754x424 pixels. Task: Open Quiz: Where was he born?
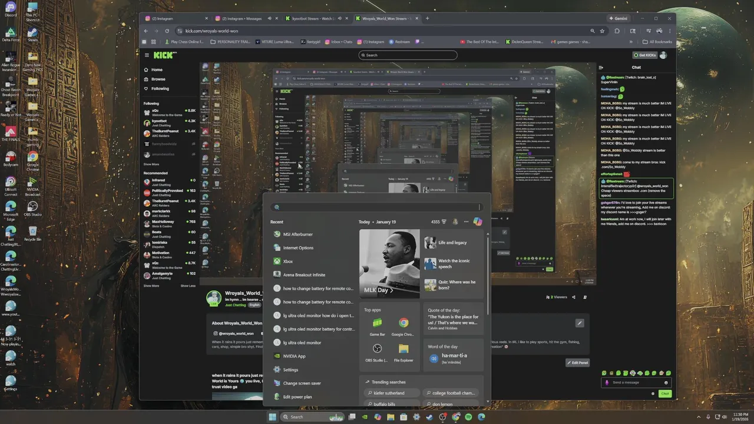452,285
